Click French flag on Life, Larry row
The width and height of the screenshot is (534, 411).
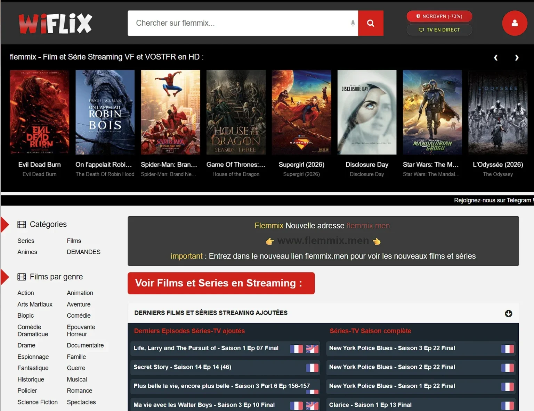296,349
